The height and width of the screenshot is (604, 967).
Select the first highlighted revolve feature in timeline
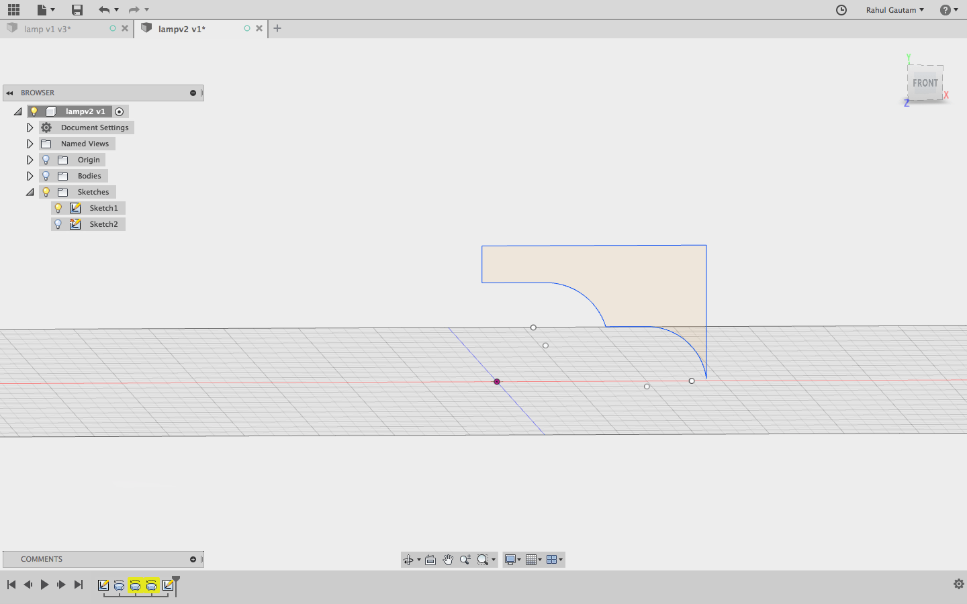coord(136,585)
